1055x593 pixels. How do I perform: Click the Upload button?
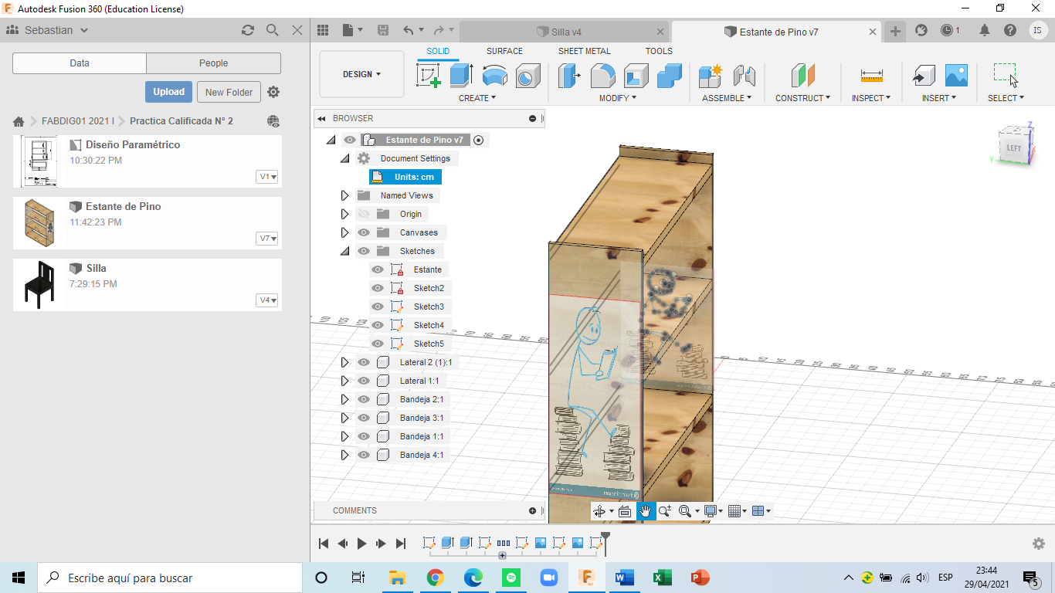(168, 92)
